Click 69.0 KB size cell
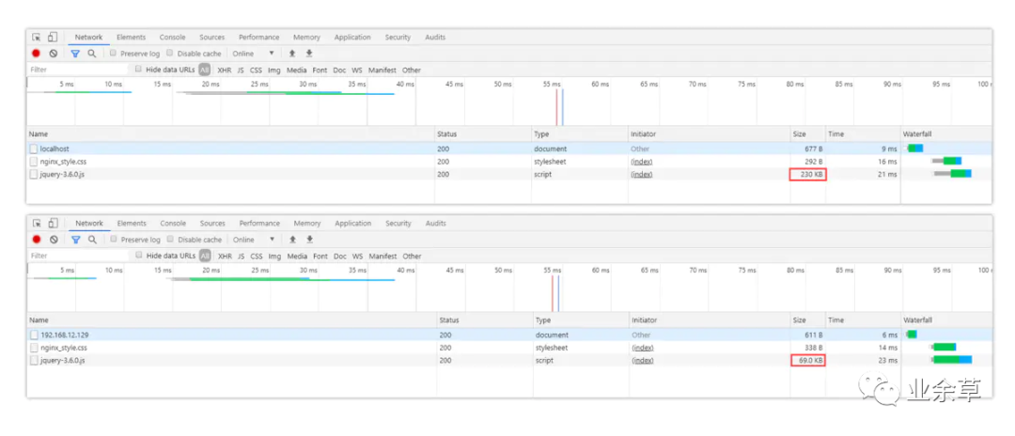This screenshot has height=436, width=1015. (x=808, y=360)
